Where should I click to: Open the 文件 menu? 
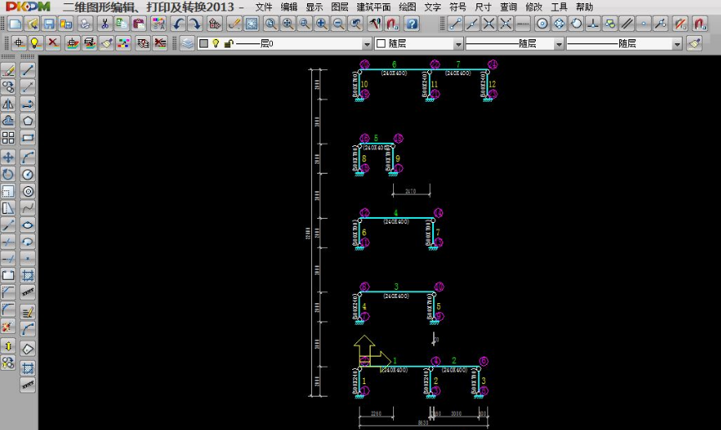click(x=264, y=7)
